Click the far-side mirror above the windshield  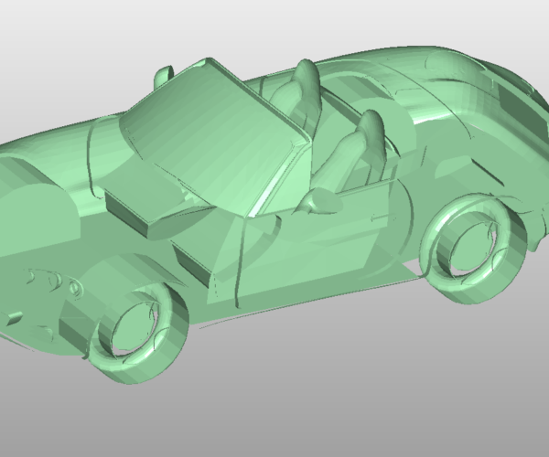(x=164, y=75)
